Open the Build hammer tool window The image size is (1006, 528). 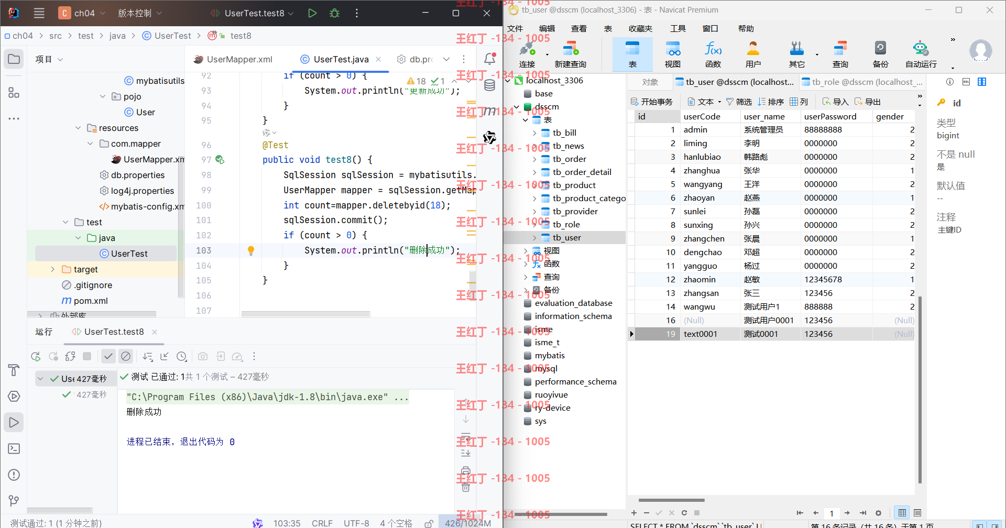(x=14, y=370)
